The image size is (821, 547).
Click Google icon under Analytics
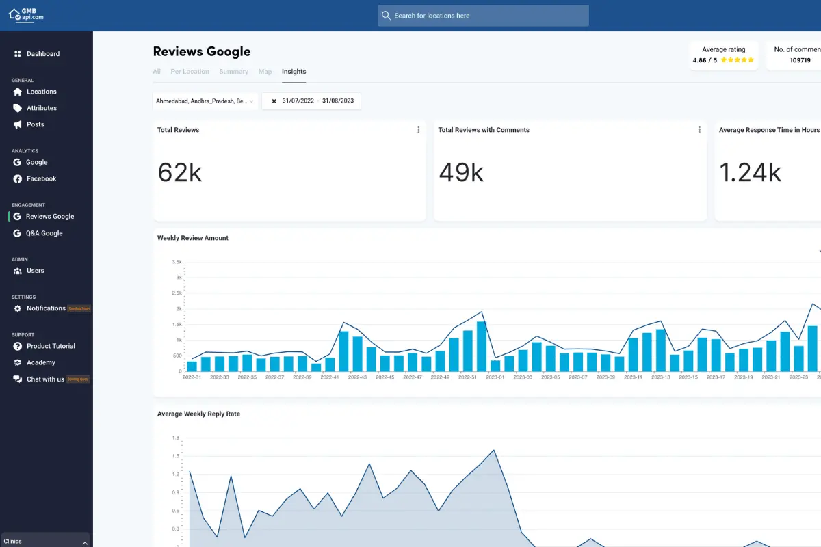18,163
